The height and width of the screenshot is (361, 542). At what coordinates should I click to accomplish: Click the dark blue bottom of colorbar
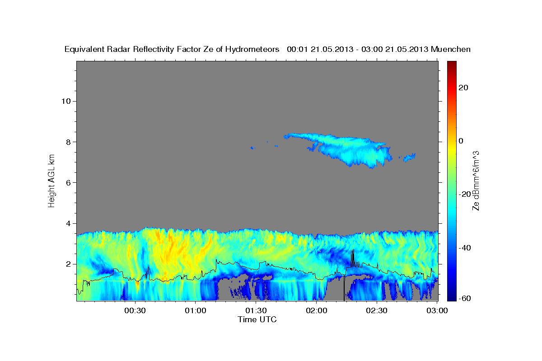(452, 296)
